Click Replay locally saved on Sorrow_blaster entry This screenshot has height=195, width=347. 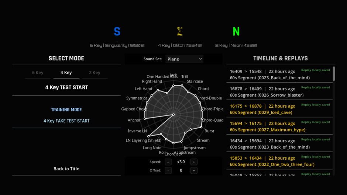[315, 88]
